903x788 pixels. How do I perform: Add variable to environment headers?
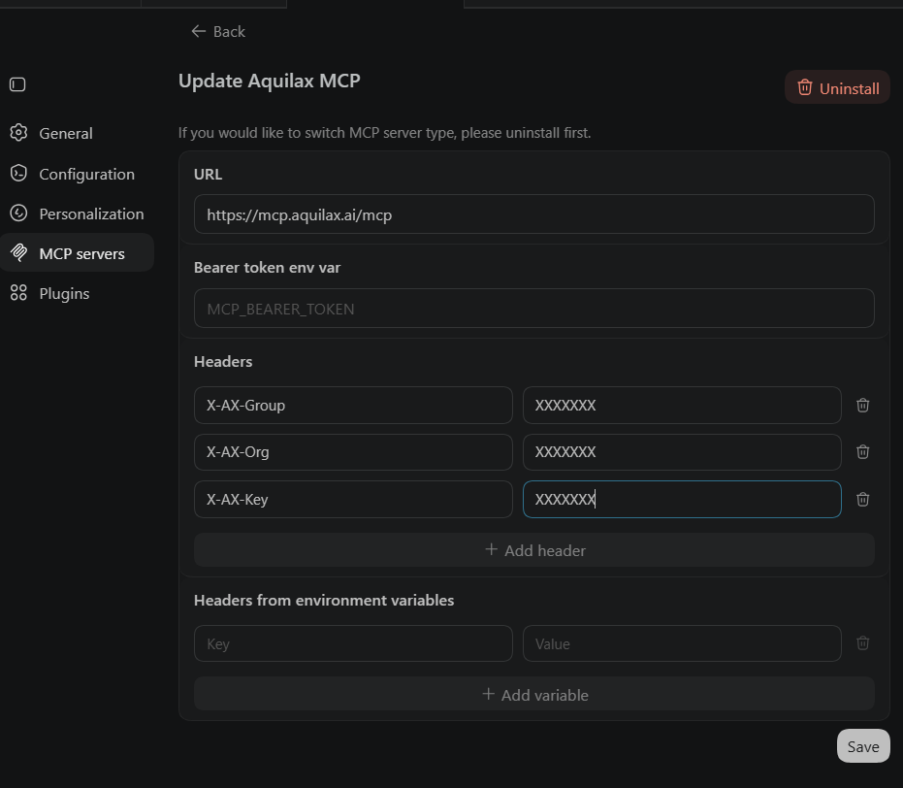(x=534, y=694)
